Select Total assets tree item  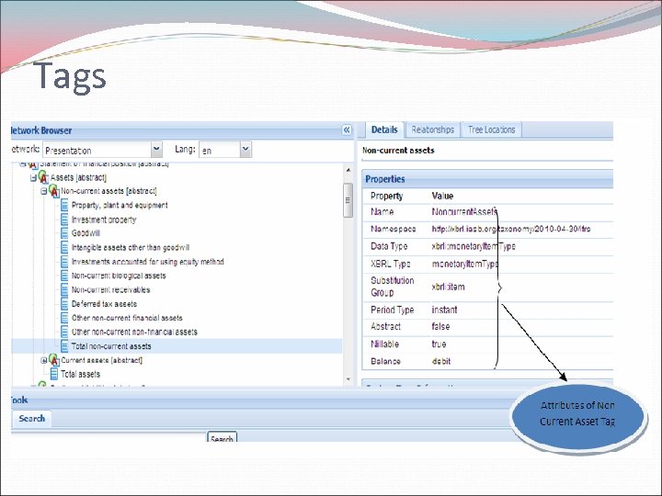click(80, 374)
